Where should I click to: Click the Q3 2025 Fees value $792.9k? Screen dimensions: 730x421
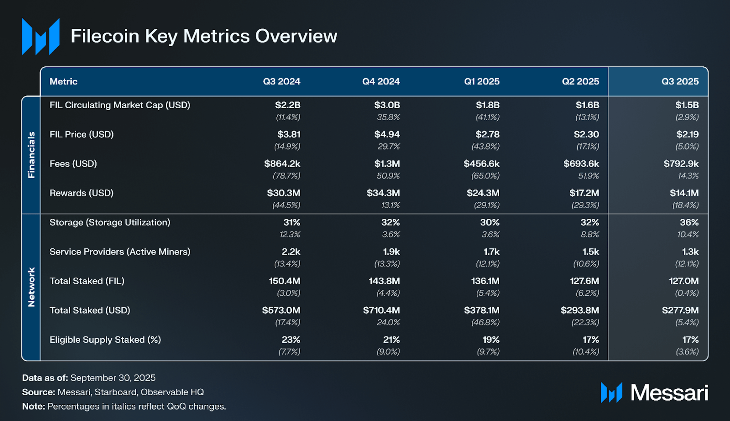(x=681, y=164)
